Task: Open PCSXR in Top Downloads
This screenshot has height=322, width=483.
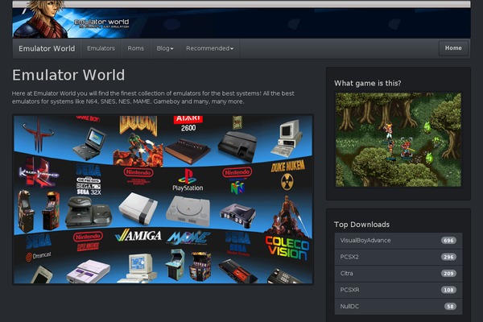Action: pos(398,290)
